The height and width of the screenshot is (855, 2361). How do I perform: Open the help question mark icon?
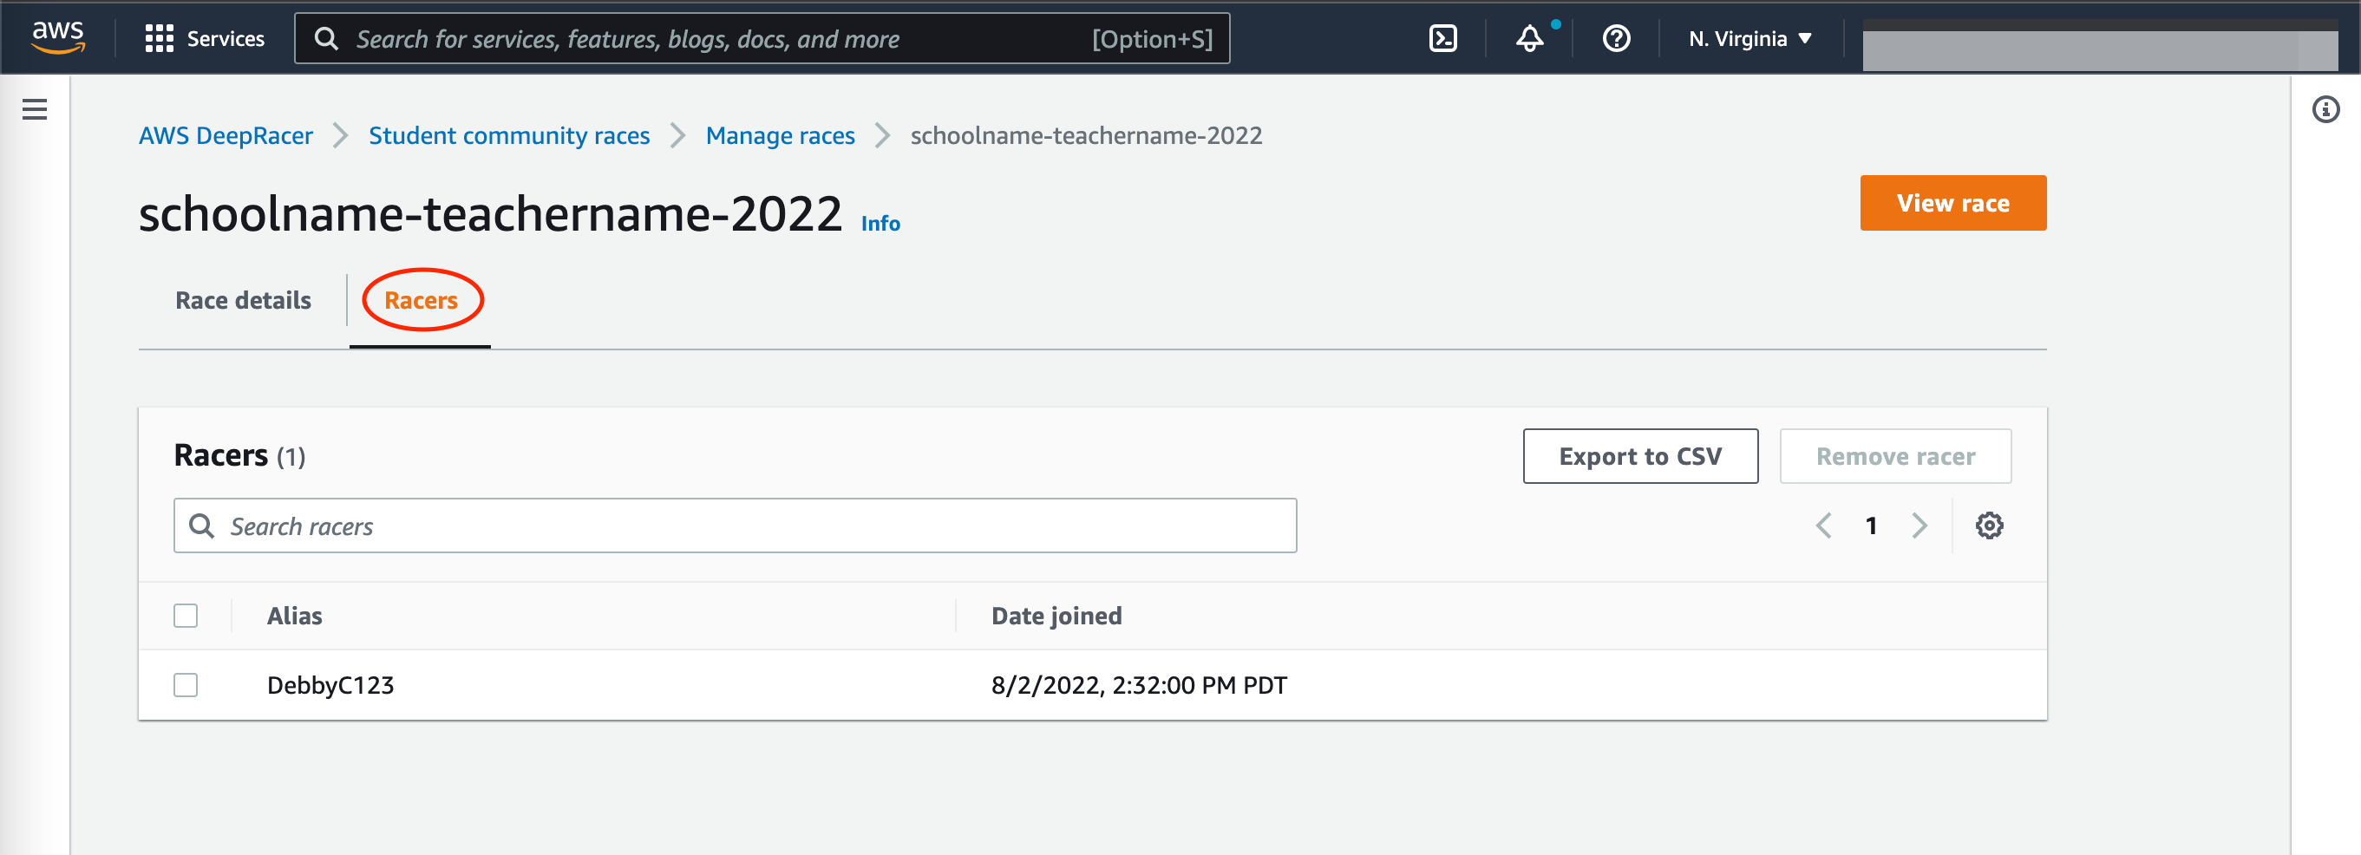[1616, 38]
